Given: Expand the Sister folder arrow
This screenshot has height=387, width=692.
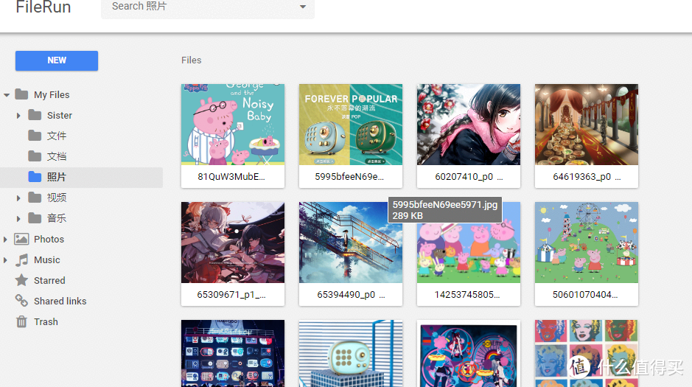Looking at the screenshot, I should tap(18, 116).
